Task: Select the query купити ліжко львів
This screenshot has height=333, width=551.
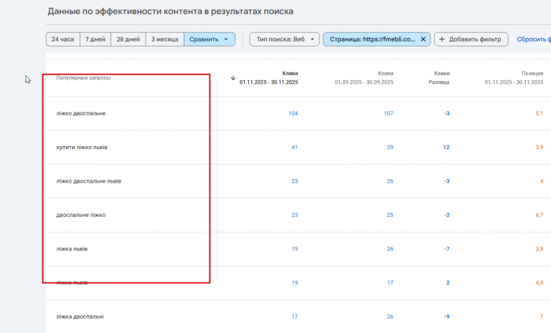Action: tap(82, 147)
